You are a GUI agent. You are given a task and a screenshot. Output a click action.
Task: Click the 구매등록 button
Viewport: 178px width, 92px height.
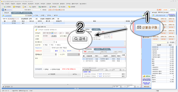point(52,74)
